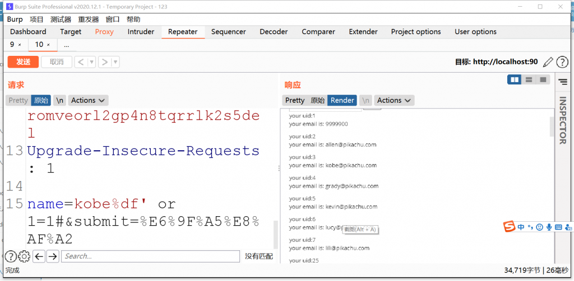Go to next search match arrow
Image resolution: width=574 pixels, height=281 pixels.
pyautogui.click(x=53, y=256)
